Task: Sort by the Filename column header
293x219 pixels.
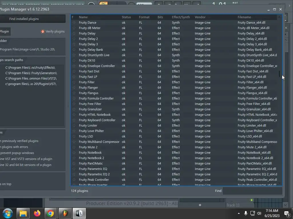Action: (x=244, y=17)
